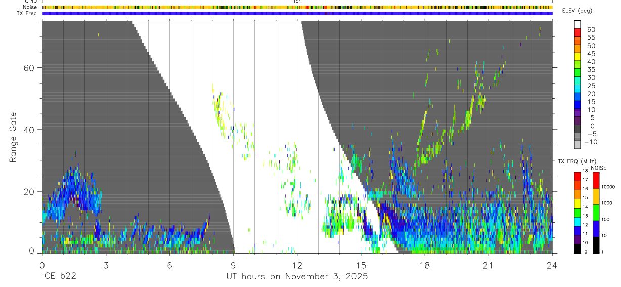Click the "21" tick label on time axis
This screenshot has height=287, width=621.
pos(488,265)
